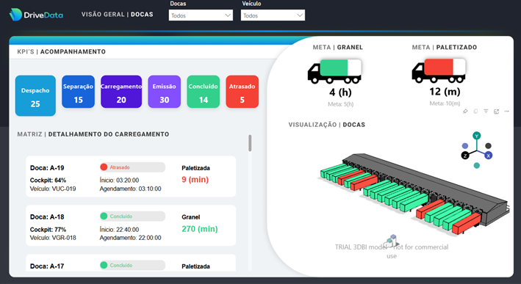Select the Concluído 14 KPI card
This screenshot has width=521, height=284.
(x=204, y=92)
